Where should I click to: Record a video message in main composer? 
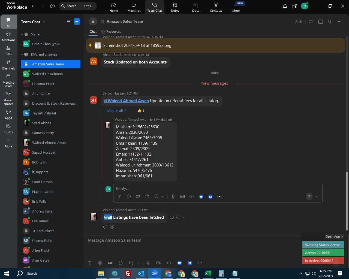click(159, 263)
